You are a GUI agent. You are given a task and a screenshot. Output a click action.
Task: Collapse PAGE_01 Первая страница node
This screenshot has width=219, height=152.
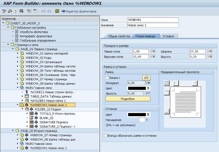click(13, 49)
